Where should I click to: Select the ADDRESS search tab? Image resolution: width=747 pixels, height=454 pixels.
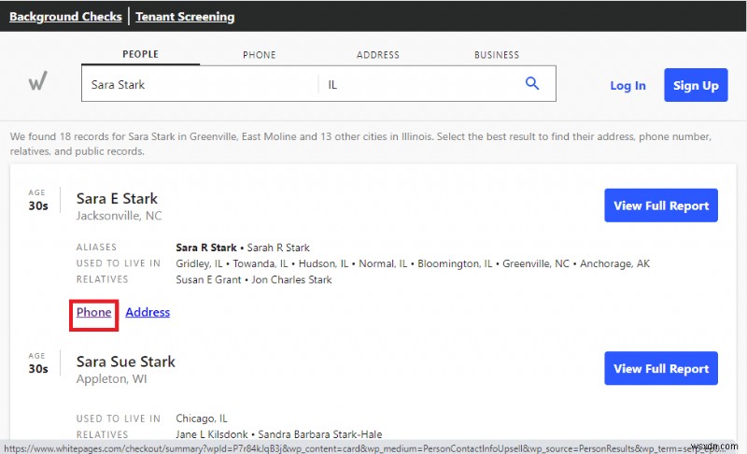(x=377, y=55)
